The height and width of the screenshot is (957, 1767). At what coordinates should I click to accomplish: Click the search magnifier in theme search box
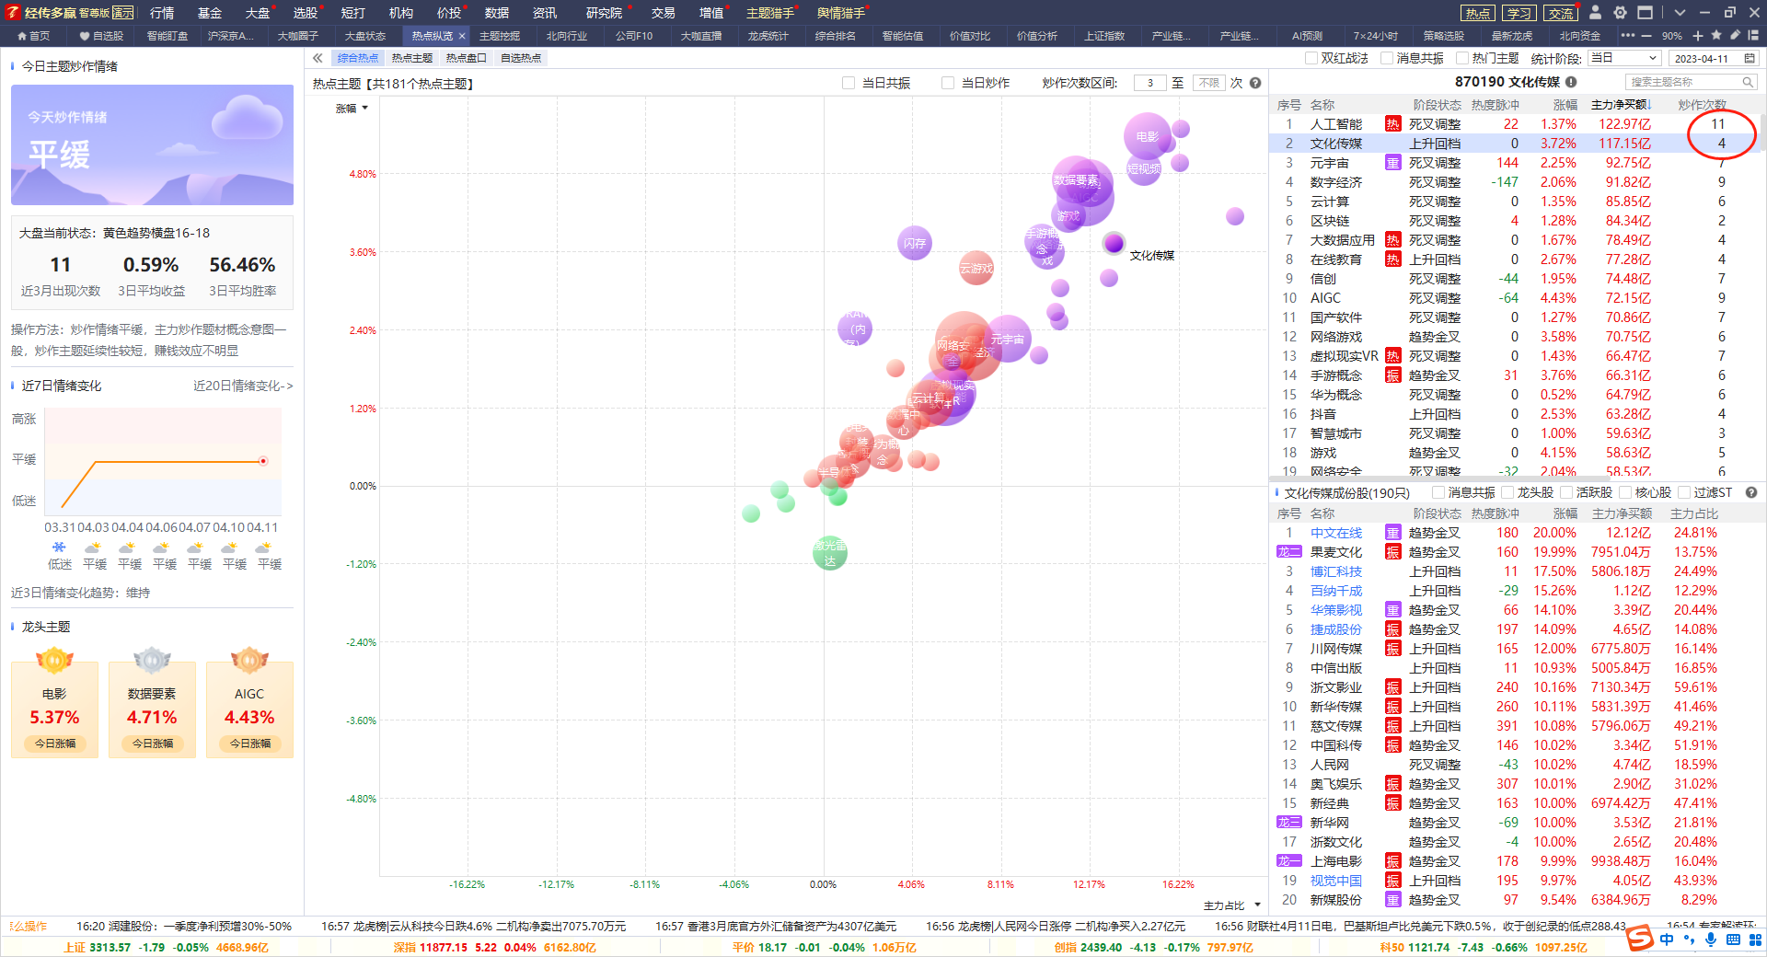tap(1748, 82)
